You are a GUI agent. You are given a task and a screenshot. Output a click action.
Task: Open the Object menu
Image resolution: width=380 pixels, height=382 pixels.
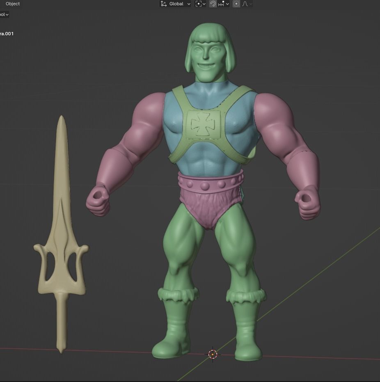[x=13, y=4]
